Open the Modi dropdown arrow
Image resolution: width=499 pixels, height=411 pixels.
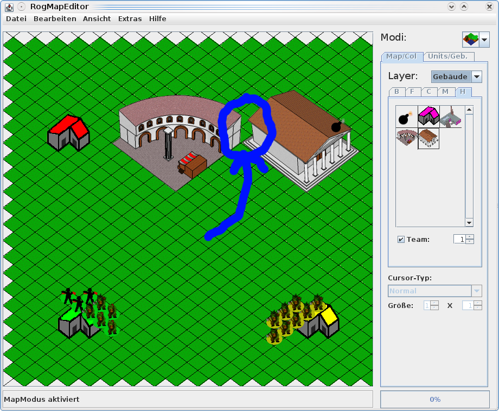484,40
